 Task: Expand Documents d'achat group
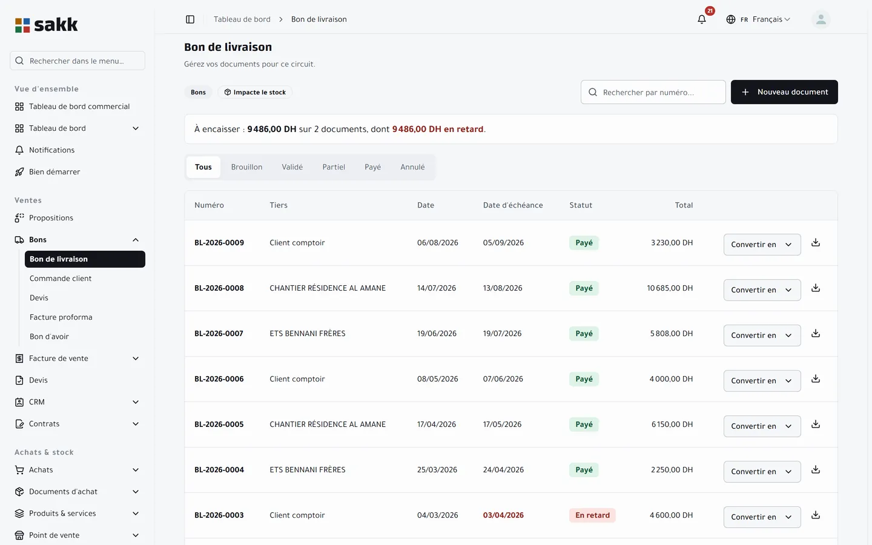click(78, 492)
